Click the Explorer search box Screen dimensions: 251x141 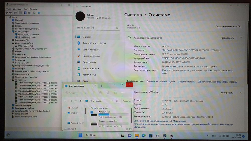[x=127, y=101]
